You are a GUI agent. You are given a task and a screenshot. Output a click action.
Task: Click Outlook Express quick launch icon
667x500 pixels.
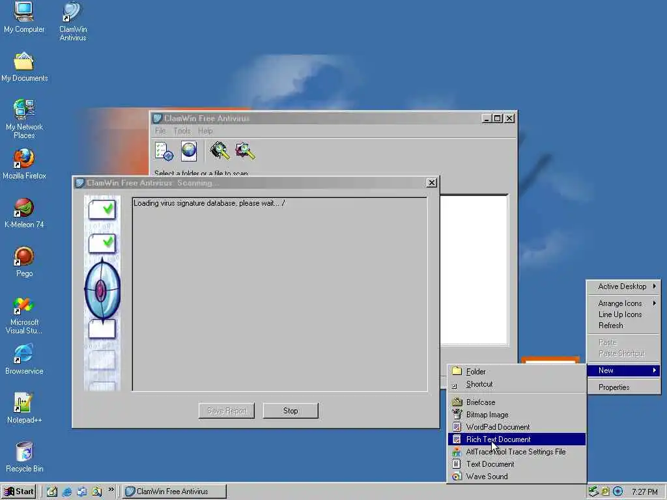pyautogui.click(x=81, y=492)
